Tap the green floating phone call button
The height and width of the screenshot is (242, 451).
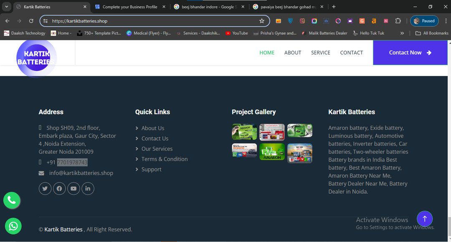pos(12,200)
